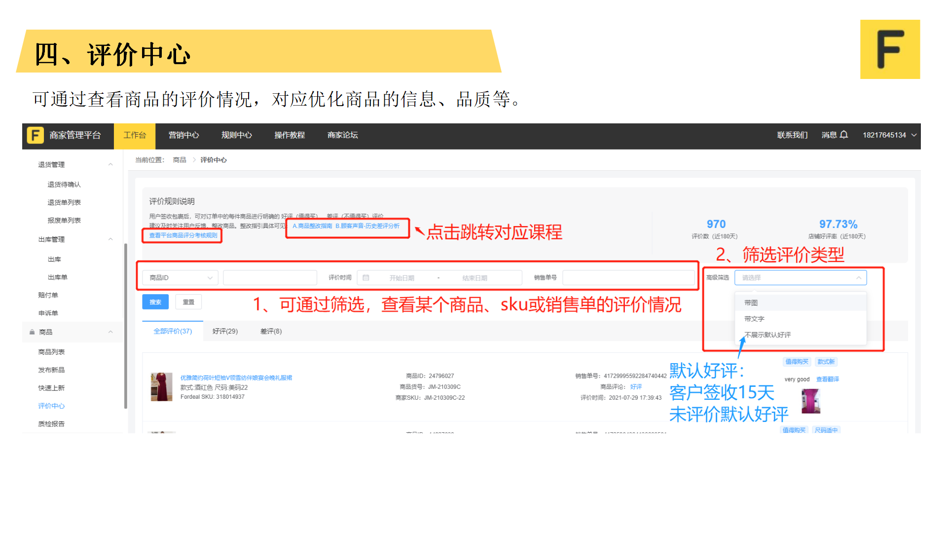Switch to the 全部评价(37) tab
Screen dimensions: 947x533
click(173, 331)
